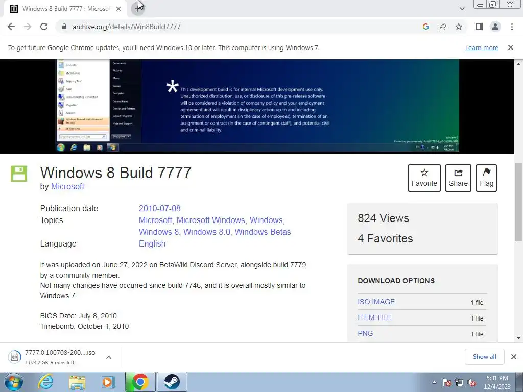Click the address bar URL
Screen dimensions: 523x392
coord(127,27)
